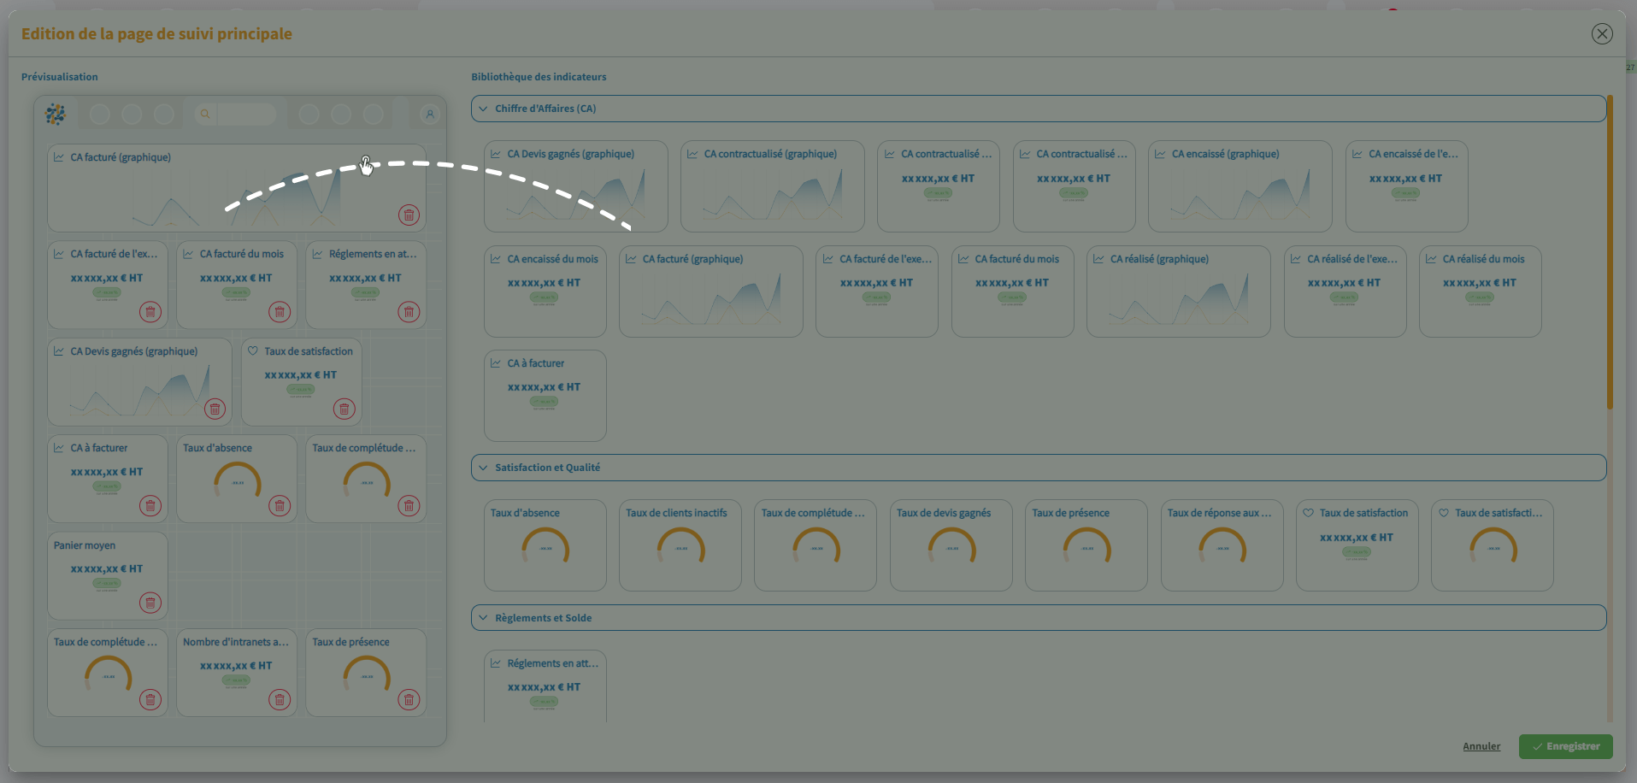Click trash icon on preview's Taux de présence
The width and height of the screenshot is (1637, 783).
click(x=409, y=700)
